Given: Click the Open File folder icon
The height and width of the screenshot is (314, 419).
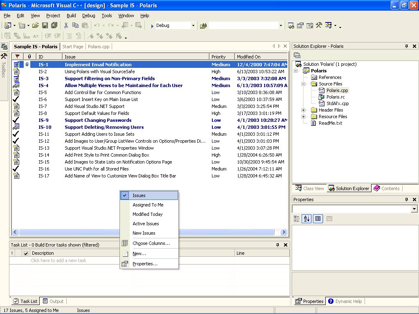Looking at the screenshot, I should pos(35,26).
